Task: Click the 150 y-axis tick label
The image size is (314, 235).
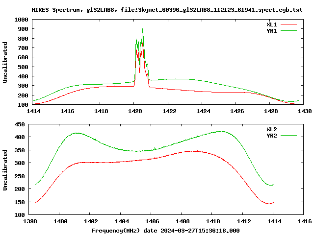Action: point(20,202)
